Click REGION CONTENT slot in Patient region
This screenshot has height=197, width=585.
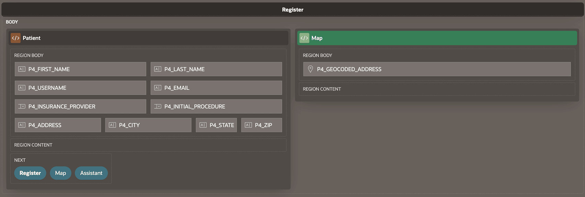click(148, 145)
